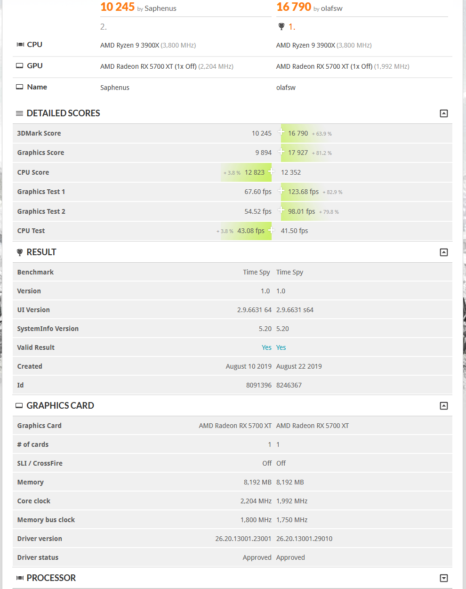Click the 10 245 score heading
The height and width of the screenshot is (589, 466).
point(118,7)
